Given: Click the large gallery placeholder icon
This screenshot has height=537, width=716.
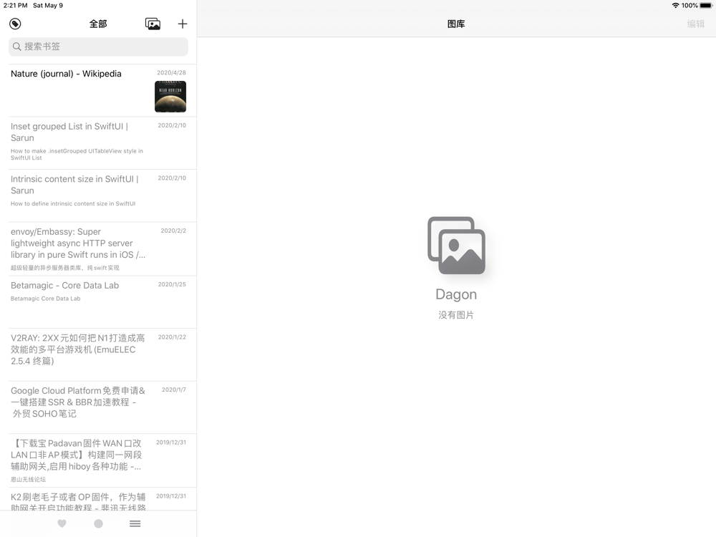Looking at the screenshot, I should [x=456, y=246].
